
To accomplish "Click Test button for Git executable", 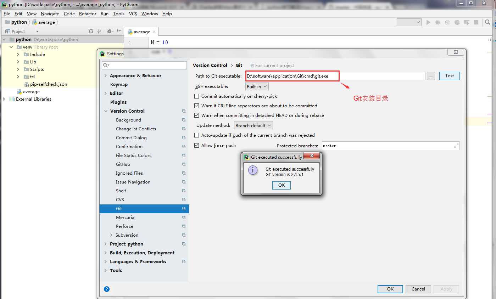I will click(x=450, y=76).
